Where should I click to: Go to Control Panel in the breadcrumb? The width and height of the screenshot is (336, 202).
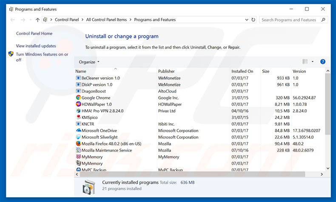(x=67, y=20)
